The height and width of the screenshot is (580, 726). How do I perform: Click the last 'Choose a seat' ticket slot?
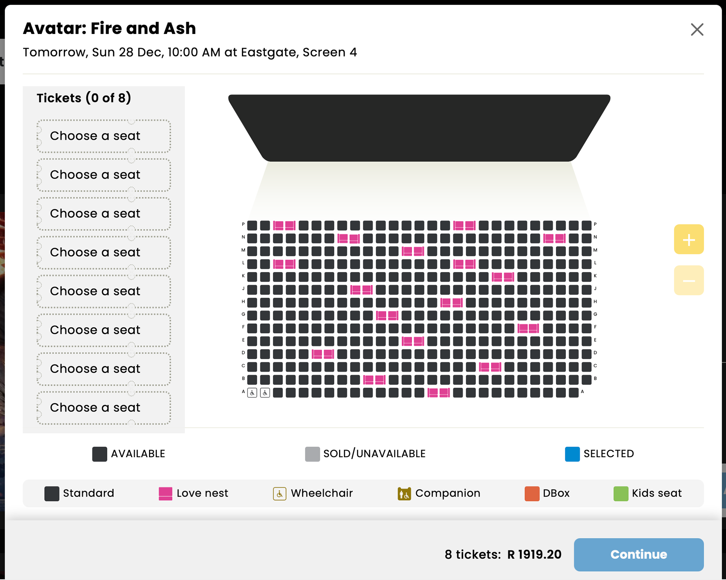pos(104,408)
